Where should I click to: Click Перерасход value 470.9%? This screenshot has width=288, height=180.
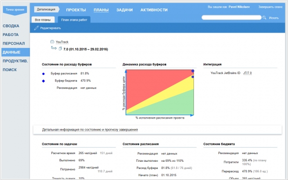(x=247, y=171)
